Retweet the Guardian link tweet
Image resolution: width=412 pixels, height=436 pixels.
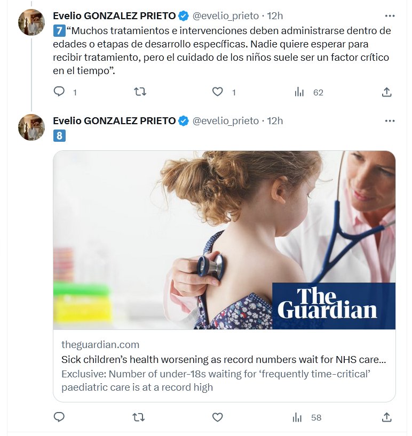coord(139,417)
